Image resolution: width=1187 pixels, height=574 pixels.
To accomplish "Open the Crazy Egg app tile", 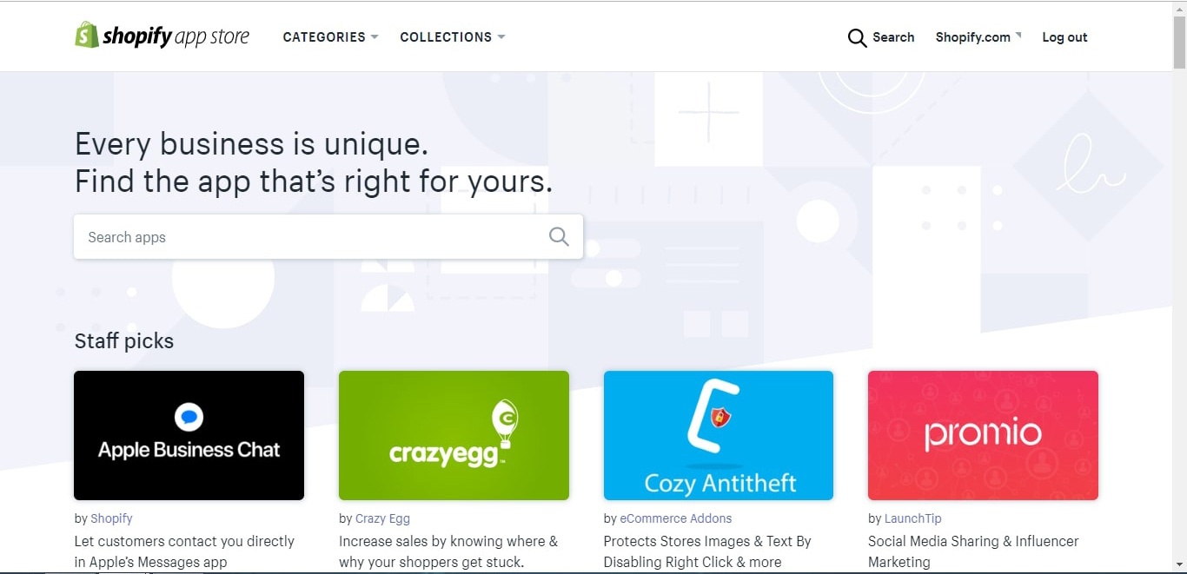I will (454, 435).
